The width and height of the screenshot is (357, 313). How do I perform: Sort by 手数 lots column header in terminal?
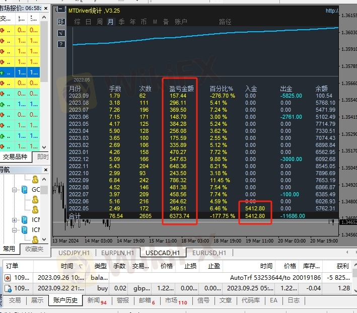point(119,266)
